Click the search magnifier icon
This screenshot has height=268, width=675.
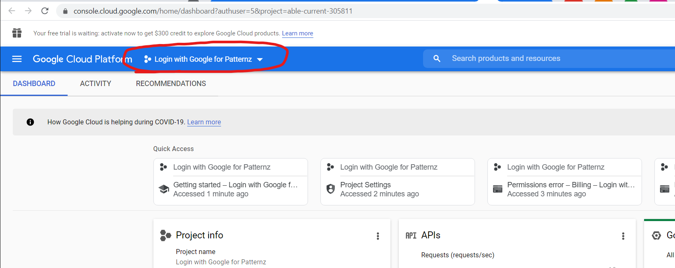[437, 59]
